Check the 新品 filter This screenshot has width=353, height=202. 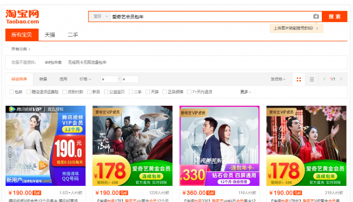(x=89, y=92)
